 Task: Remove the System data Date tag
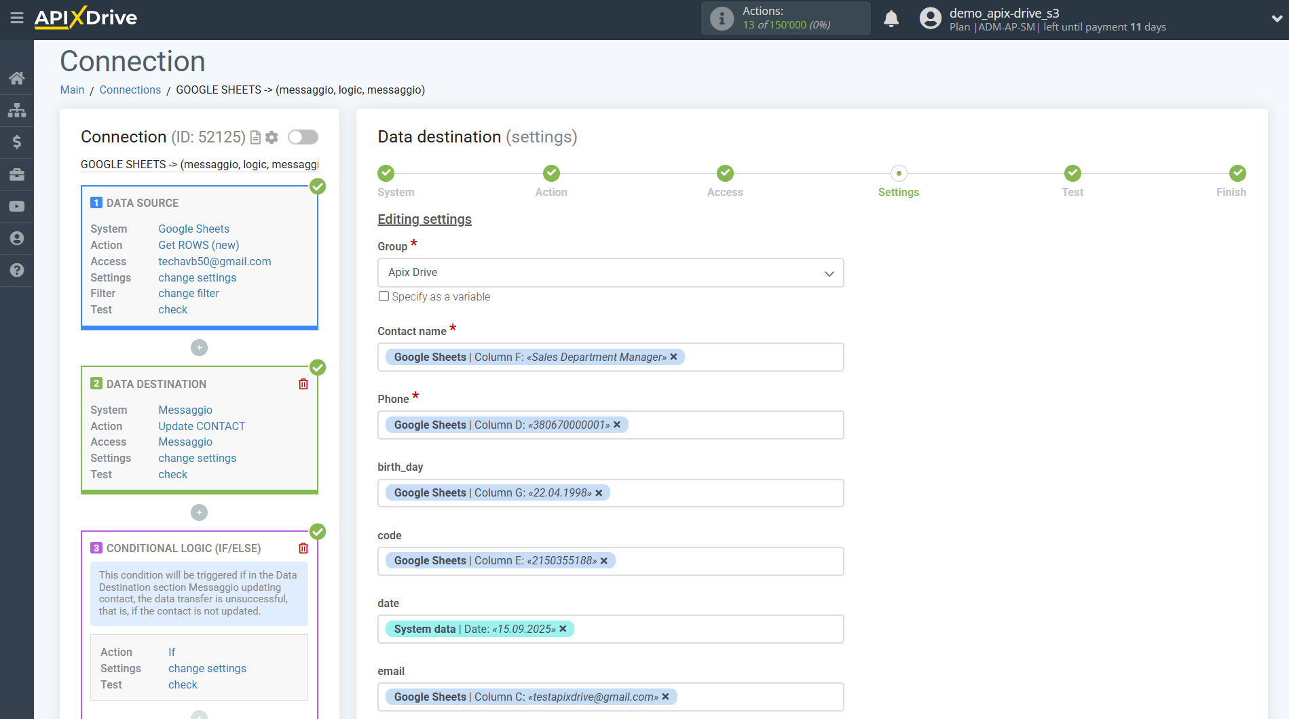(x=563, y=629)
